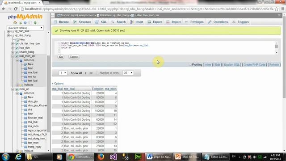Expand Indexes under loai_mon_an
Viewport: 286px width, 161px height.
click(x=17, y=85)
